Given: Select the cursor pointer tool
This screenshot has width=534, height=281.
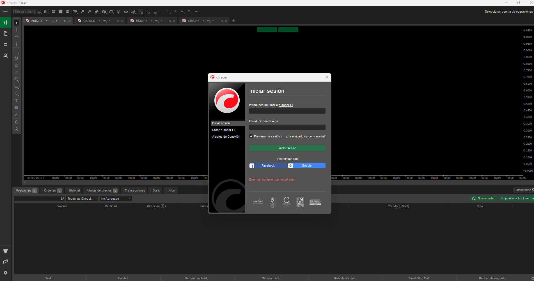Looking at the screenshot, I should pos(17,23).
